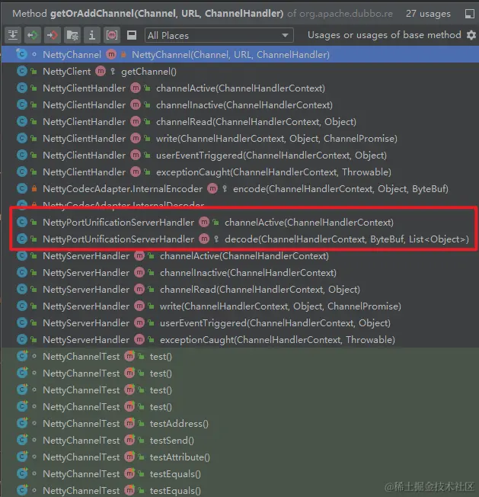This screenshot has height=497, width=479.
Task: Select NettyServerHandler channelRead usage
Action: [240, 290]
